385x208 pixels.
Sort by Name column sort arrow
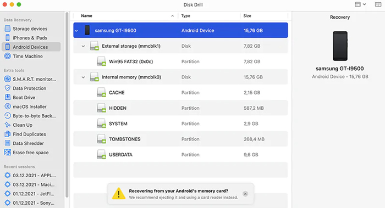[x=172, y=16]
